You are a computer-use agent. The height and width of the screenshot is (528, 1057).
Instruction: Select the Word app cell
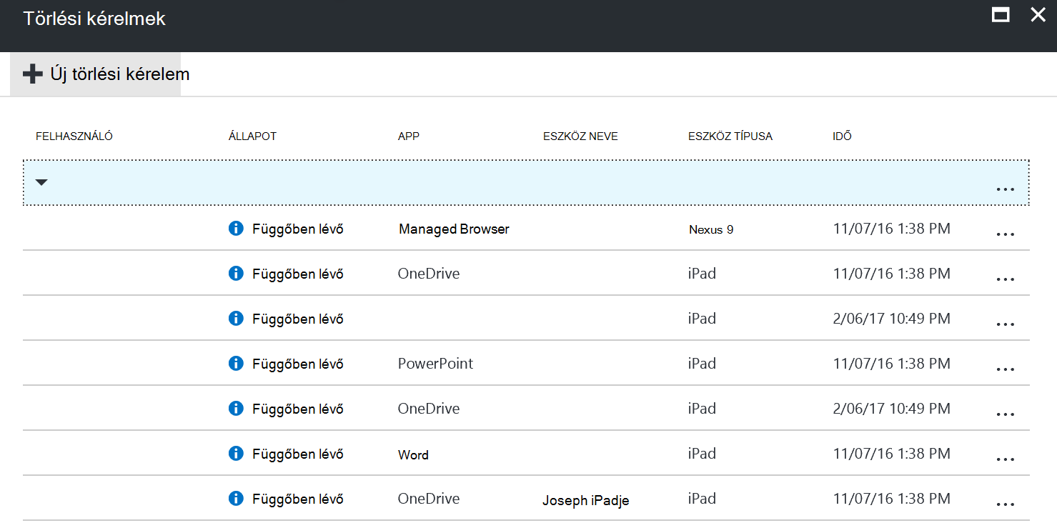(413, 454)
